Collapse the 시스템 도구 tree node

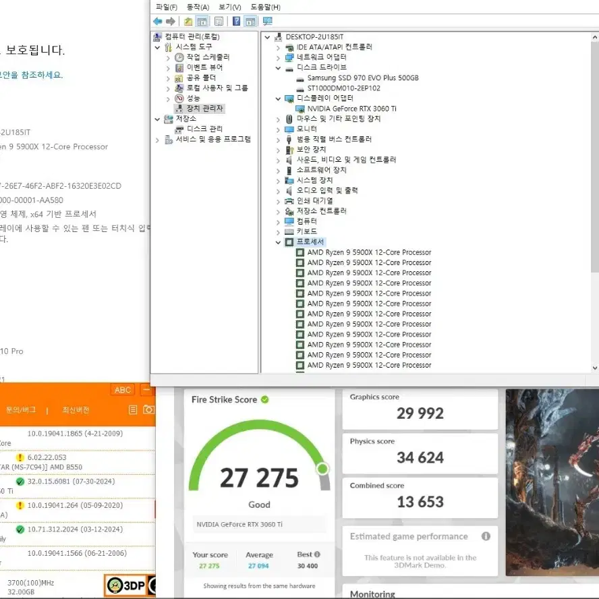click(157, 47)
